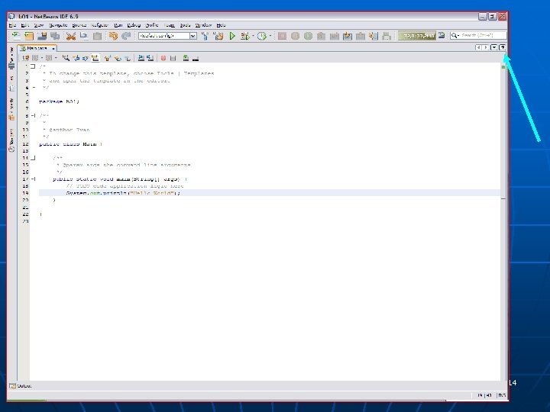Image resolution: width=550 pixels, height=412 pixels.
Task: Click the Shift Line Right icon
Action: point(150,58)
